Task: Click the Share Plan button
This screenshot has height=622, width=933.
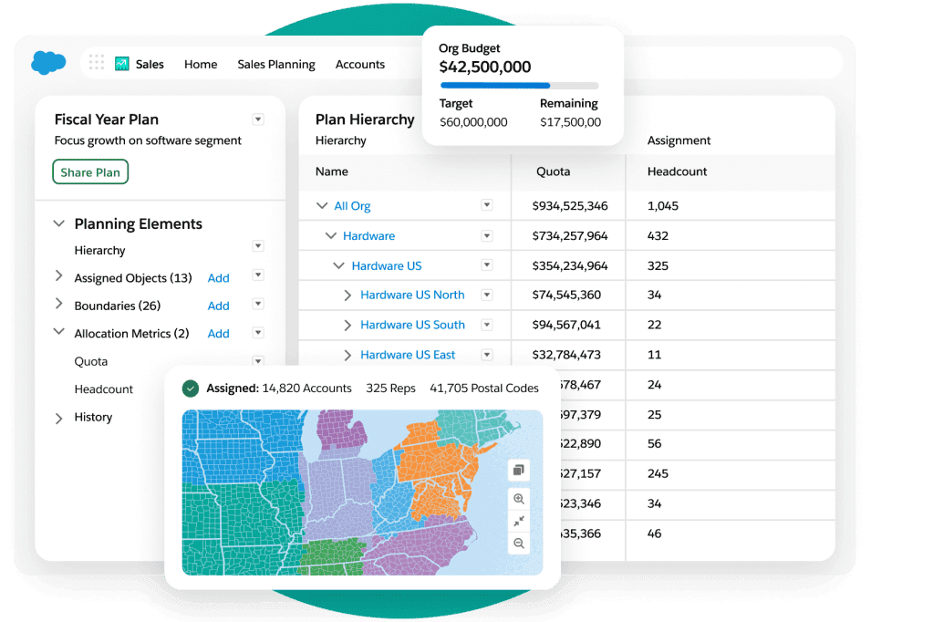Action: pyautogui.click(x=89, y=171)
